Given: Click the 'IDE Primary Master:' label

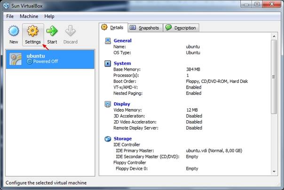Looking at the screenshot, I should (x=135, y=151).
